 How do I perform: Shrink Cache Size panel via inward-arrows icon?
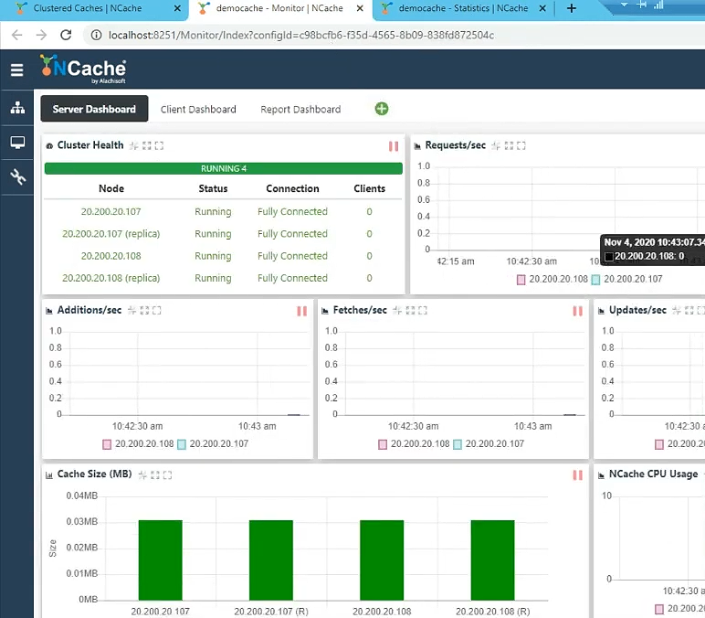click(x=142, y=474)
